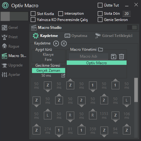Open Rogue section in sidebar
The height and width of the screenshot is (141, 141).
[11, 46]
